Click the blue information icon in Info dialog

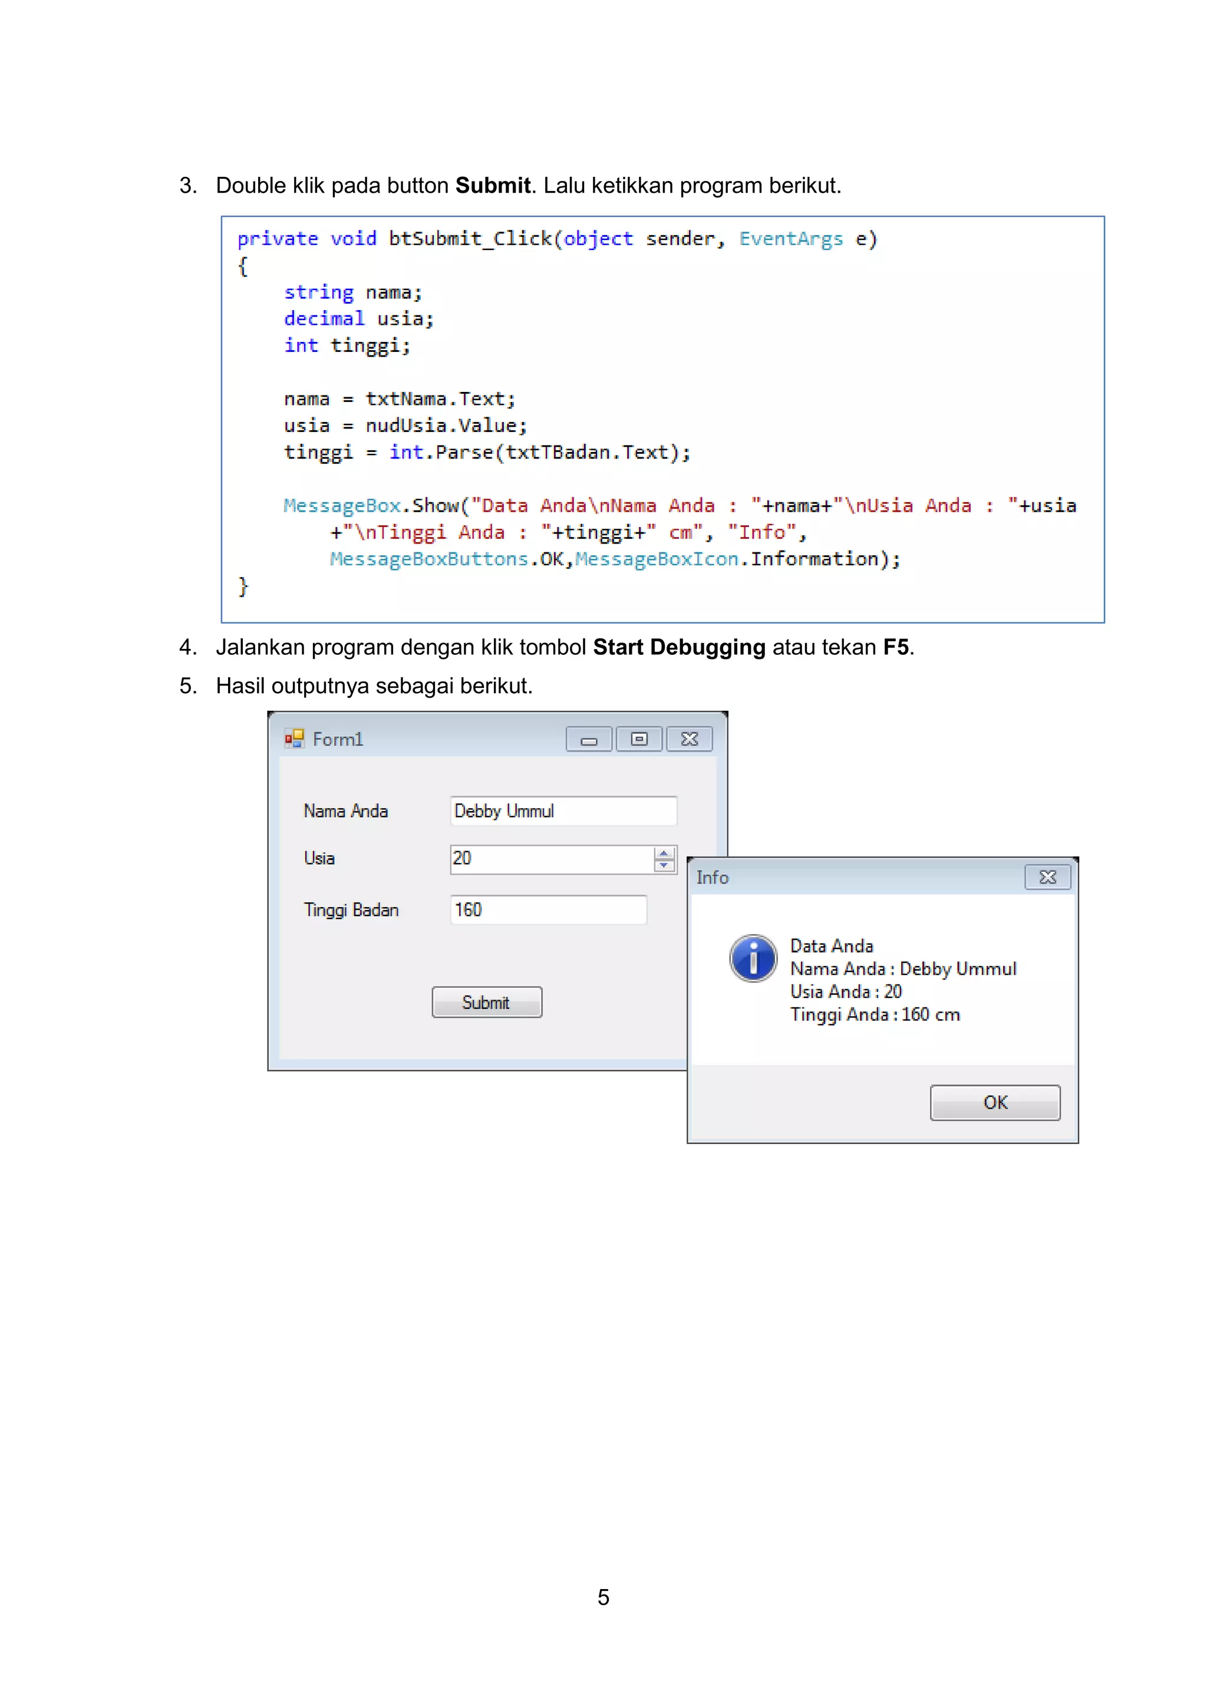point(753,958)
